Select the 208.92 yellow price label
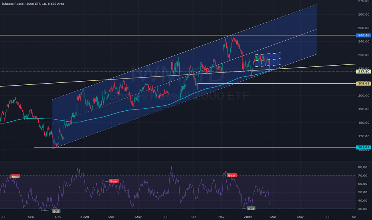Image resolution: width=372 pixels, height=220 pixels. pyautogui.click(x=363, y=84)
